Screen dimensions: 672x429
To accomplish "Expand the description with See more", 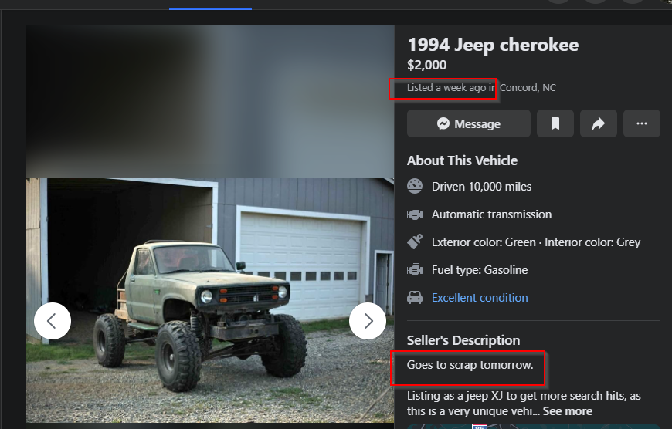I will click(568, 411).
